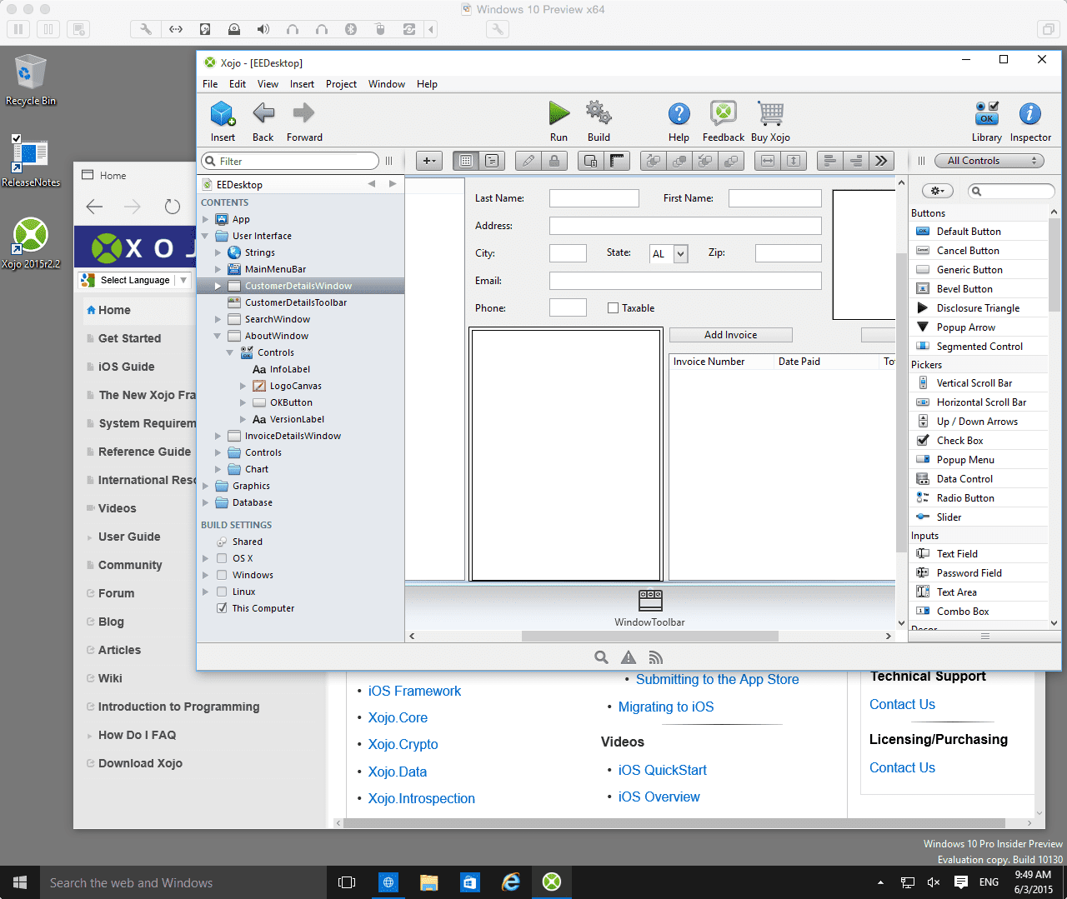Click the Add Invoice button
The height and width of the screenshot is (899, 1067).
730,335
